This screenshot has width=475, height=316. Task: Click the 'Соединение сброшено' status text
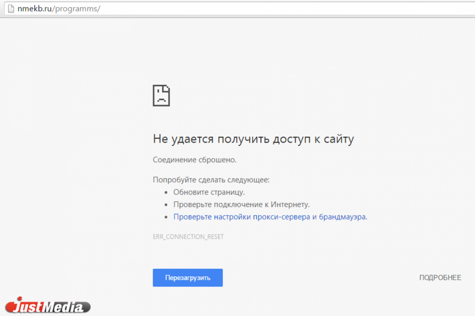point(195,159)
